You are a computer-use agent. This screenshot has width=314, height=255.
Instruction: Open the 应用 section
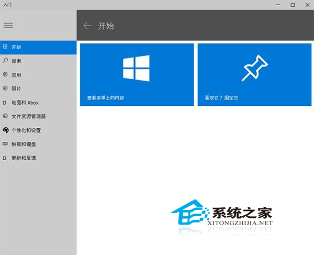38,75
